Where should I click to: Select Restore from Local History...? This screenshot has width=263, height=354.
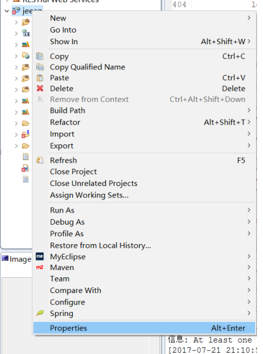click(144, 245)
